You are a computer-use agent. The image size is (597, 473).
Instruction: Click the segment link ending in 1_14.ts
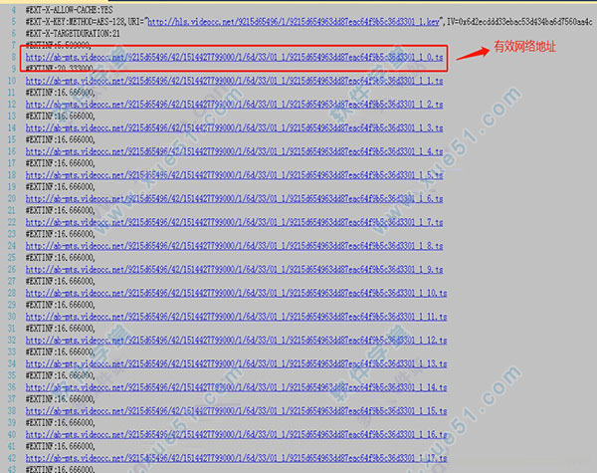pos(237,387)
